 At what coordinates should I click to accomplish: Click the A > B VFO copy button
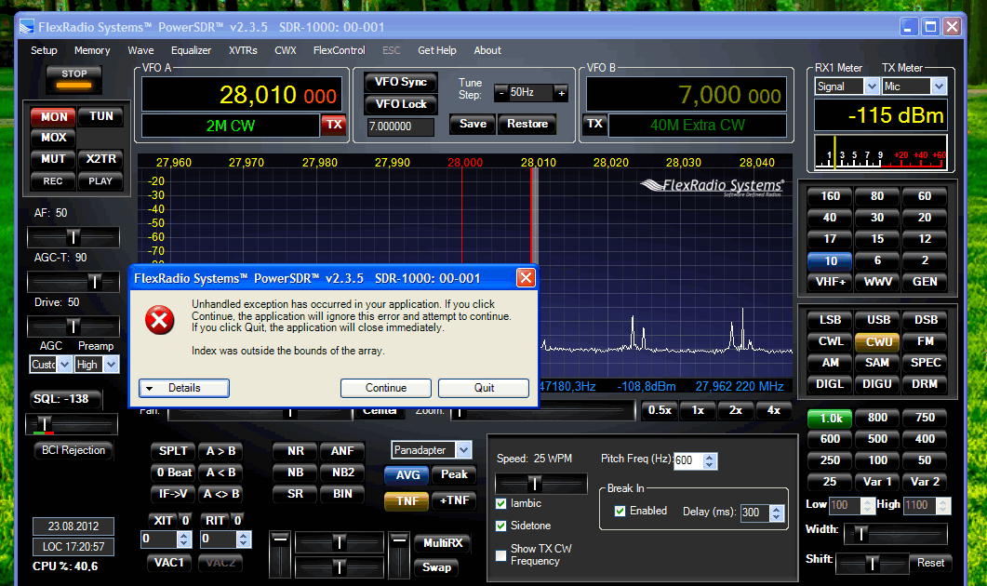[220, 451]
